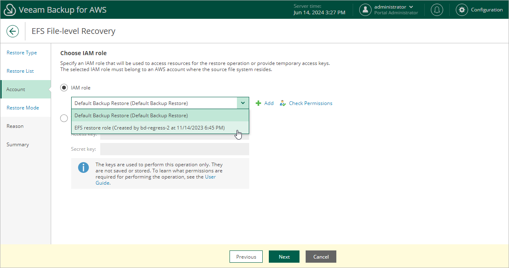Click the administrator user avatar icon

click(365, 10)
